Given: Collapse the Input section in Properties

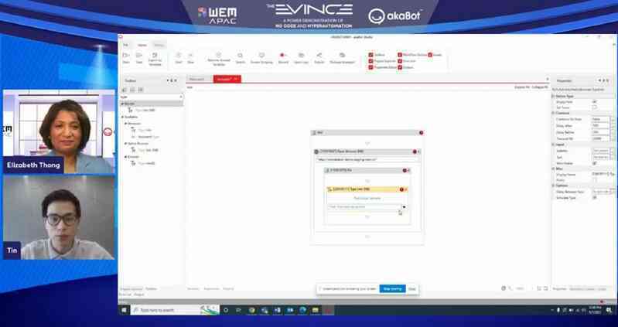Looking at the screenshot, I should (553, 145).
